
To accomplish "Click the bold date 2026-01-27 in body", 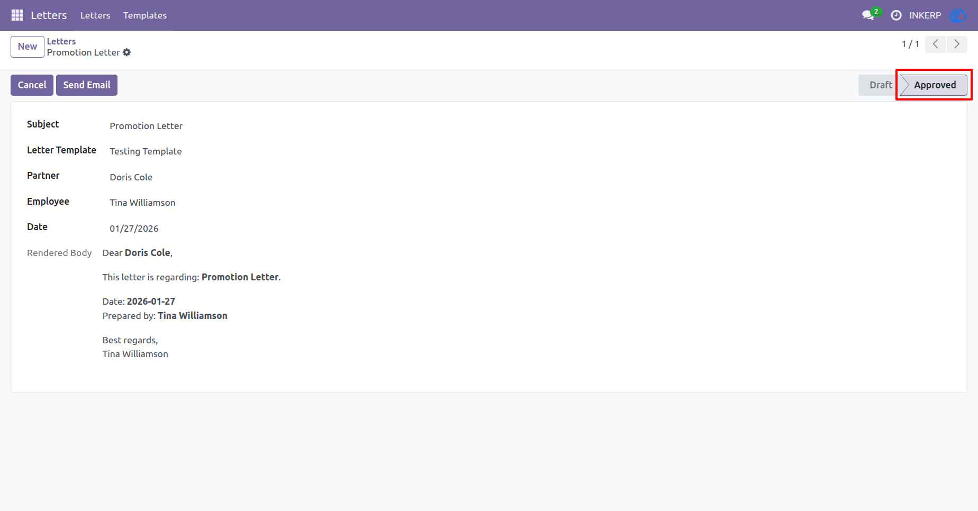I will point(151,302).
